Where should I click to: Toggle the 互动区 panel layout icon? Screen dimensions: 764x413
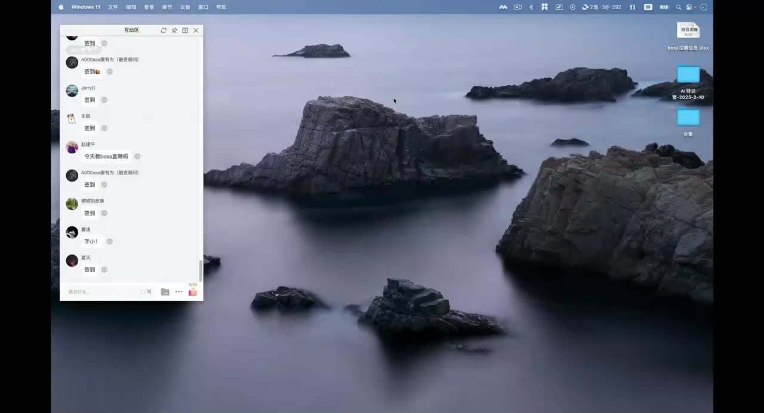[185, 30]
